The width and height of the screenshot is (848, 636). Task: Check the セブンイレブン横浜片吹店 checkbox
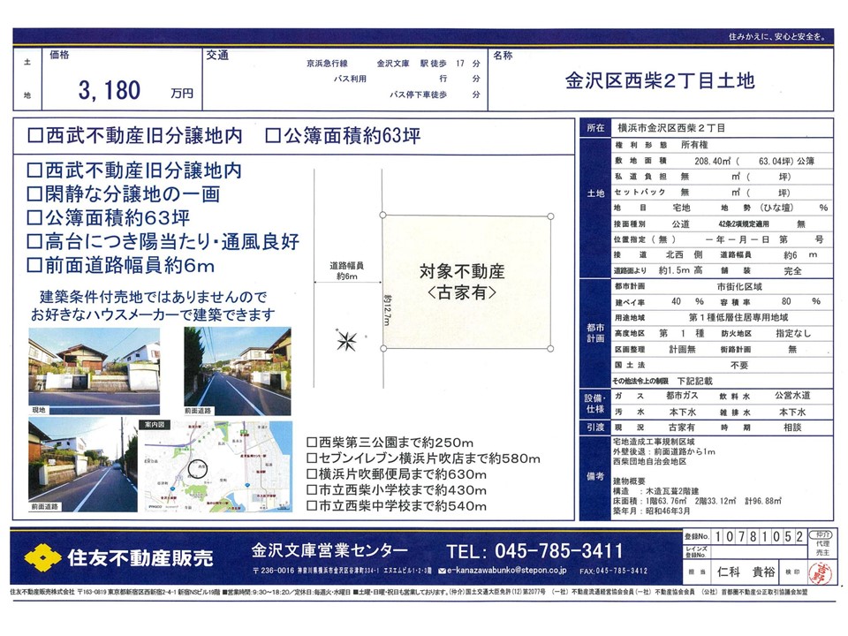(x=311, y=458)
